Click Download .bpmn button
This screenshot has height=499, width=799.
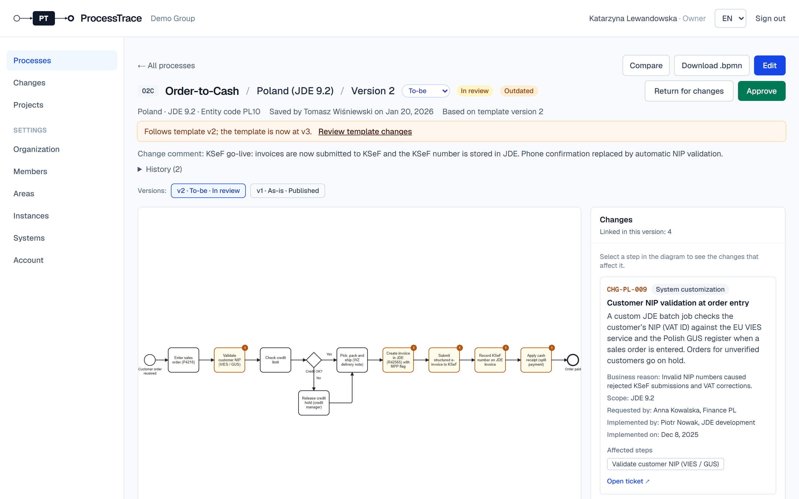712,65
